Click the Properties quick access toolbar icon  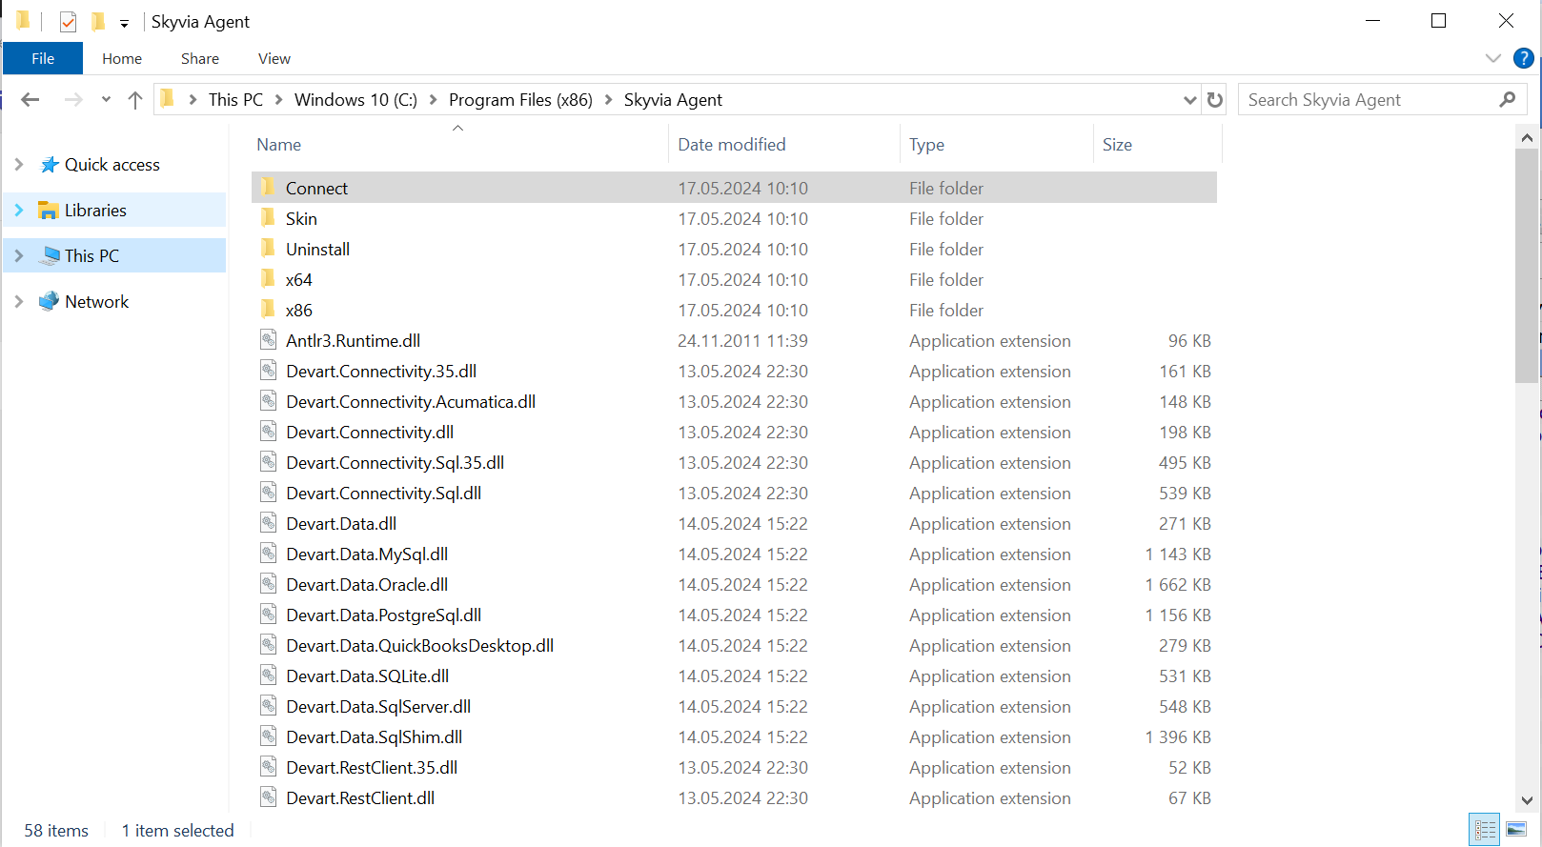[68, 21]
